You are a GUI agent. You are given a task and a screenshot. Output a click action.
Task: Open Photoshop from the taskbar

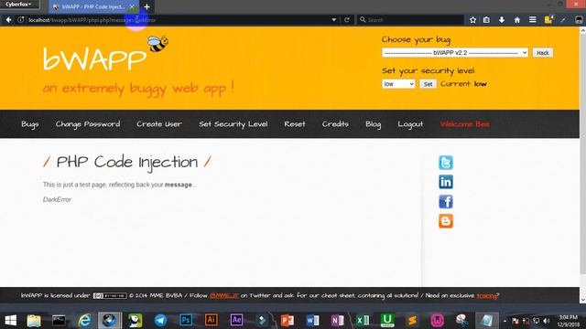(186, 320)
